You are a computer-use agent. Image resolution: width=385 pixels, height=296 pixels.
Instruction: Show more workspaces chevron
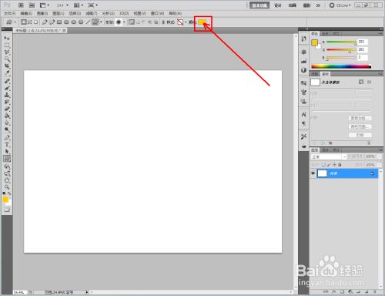(x=318, y=5)
